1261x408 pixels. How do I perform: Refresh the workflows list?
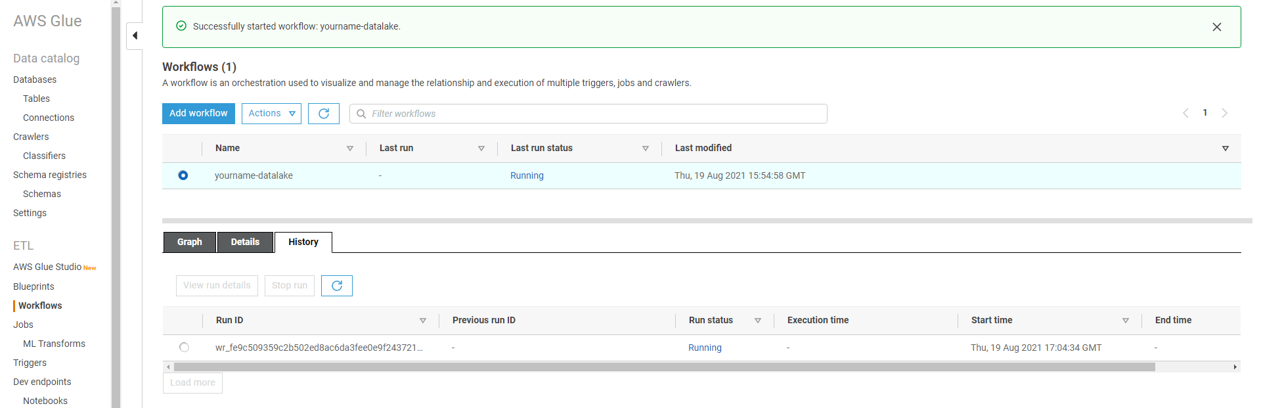[324, 114]
